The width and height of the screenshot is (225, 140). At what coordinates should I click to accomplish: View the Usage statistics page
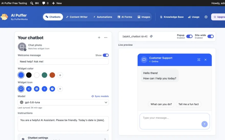click(x=194, y=17)
